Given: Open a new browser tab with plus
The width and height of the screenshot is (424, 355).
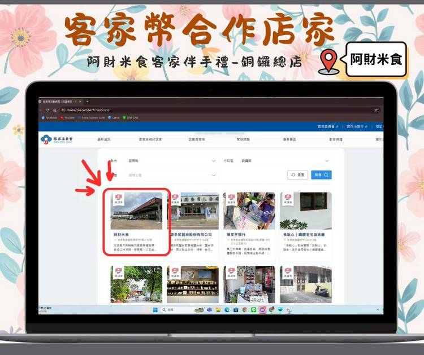Looking at the screenshot, I should point(87,102).
